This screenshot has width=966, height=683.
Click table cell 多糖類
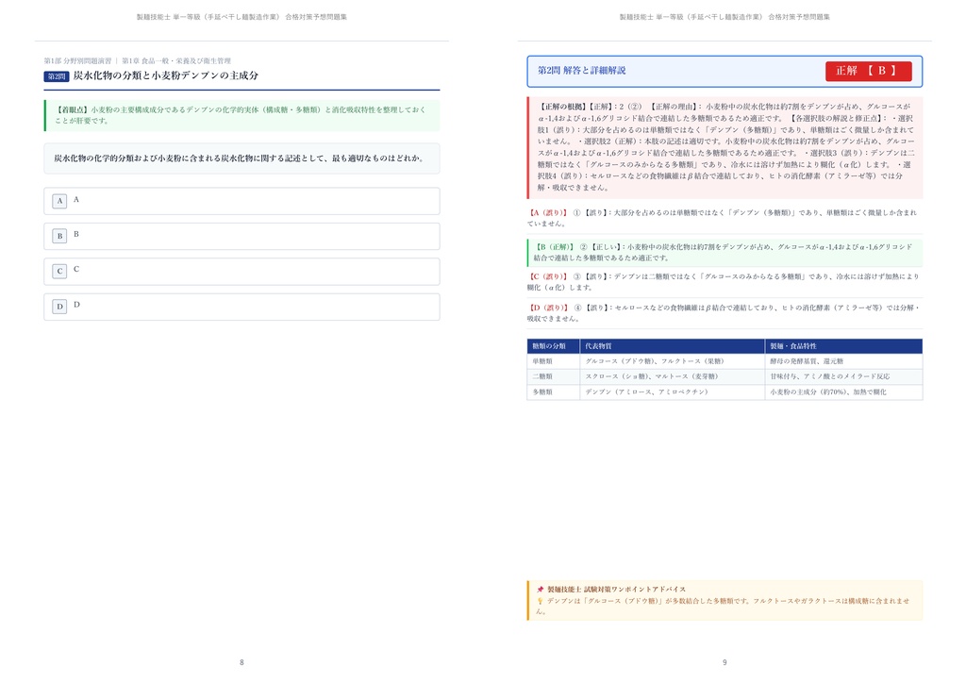tap(553, 391)
